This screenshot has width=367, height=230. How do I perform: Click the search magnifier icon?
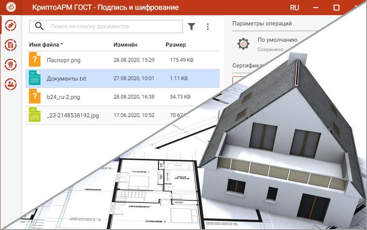[39, 26]
